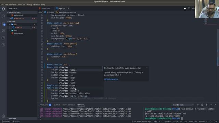Split the terminal pane
The height and width of the screenshot is (123, 219).
202,105
